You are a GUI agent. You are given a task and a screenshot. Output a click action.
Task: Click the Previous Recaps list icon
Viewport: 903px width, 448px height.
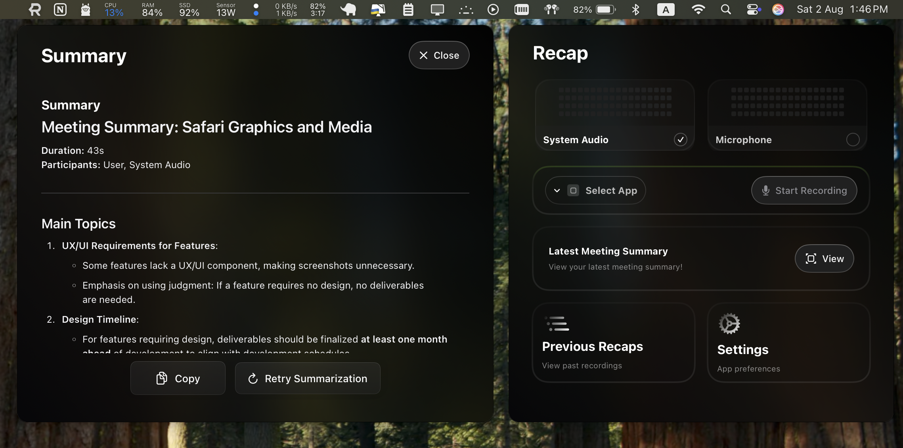(x=557, y=324)
